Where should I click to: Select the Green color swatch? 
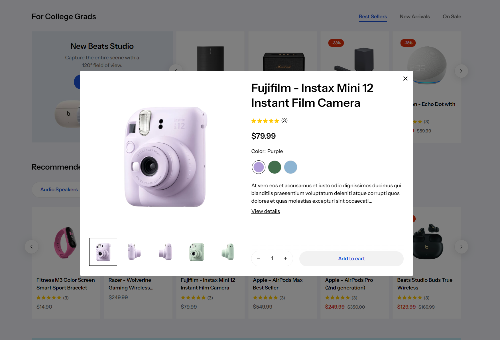(x=275, y=167)
